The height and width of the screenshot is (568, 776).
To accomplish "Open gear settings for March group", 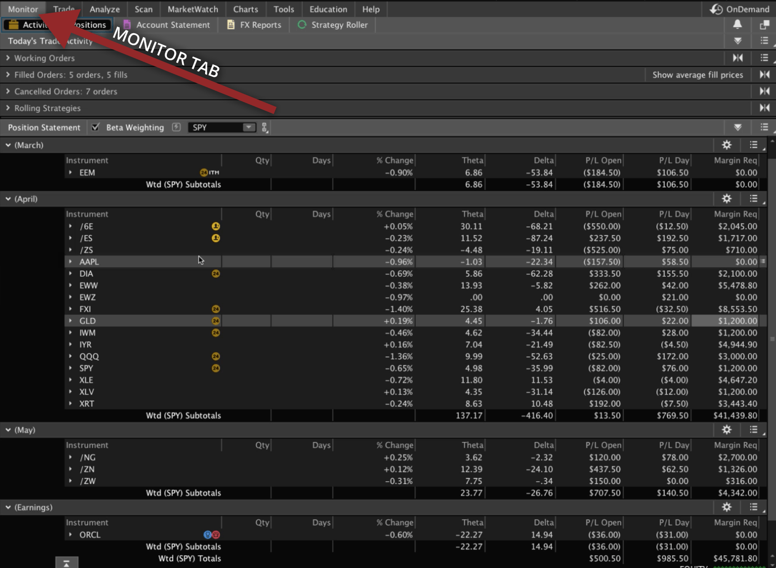I will click(x=726, y=145).
